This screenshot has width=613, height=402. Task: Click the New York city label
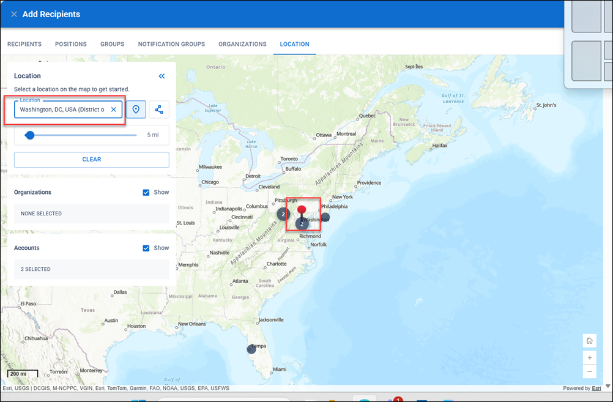point(343,196)
